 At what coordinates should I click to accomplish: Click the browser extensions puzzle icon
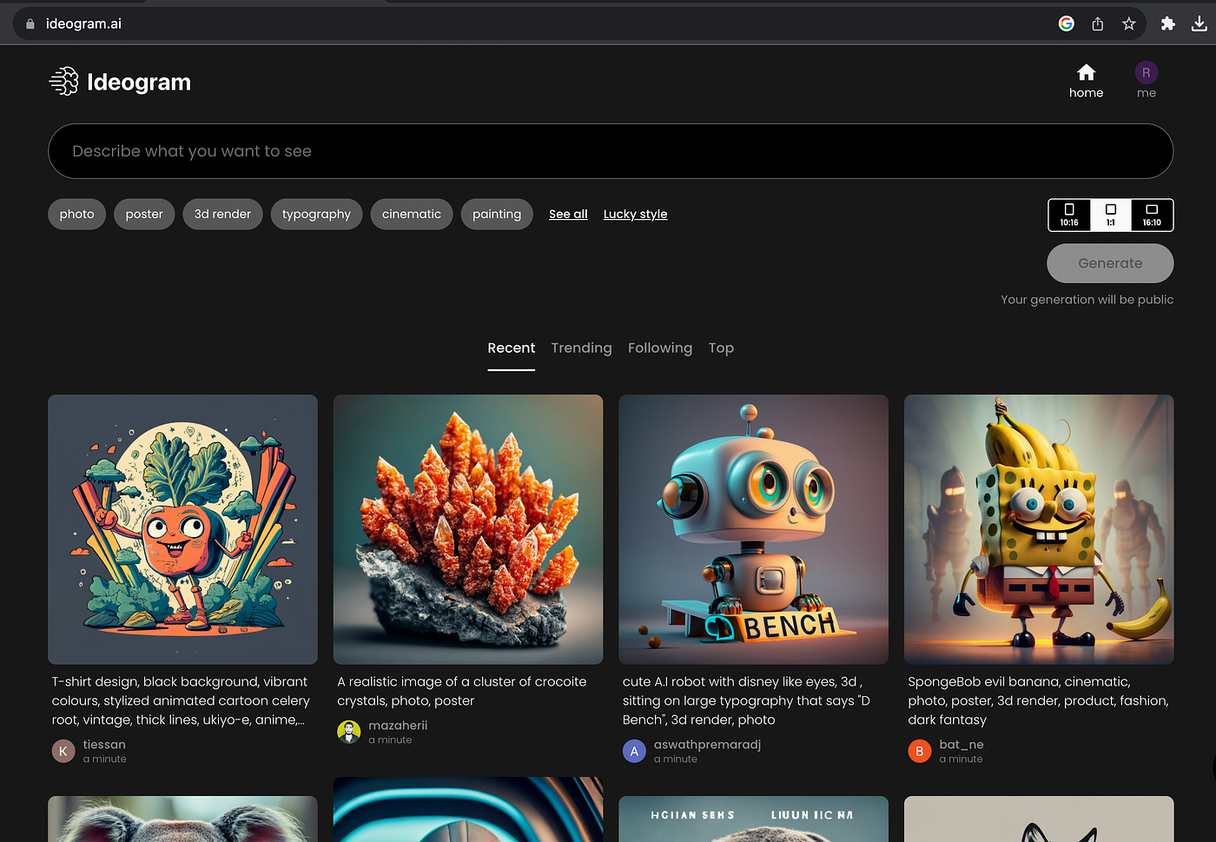1167,23
